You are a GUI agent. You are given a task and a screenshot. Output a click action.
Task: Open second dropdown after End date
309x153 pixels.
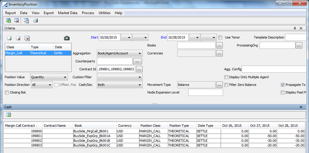pyautogui.click(x=209, y=37)
